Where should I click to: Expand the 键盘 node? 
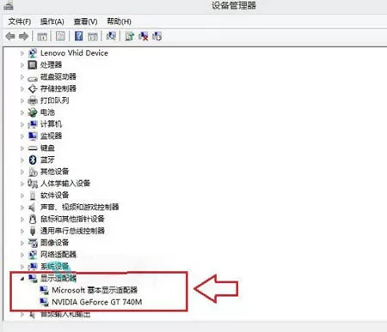22,148
